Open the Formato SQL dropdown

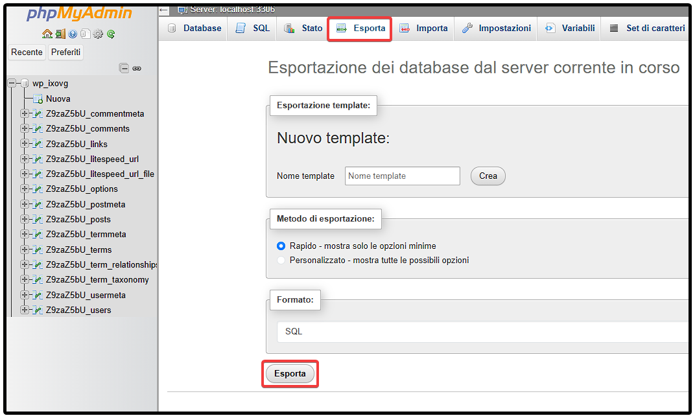pyautogui.click(x=482, y=332)
